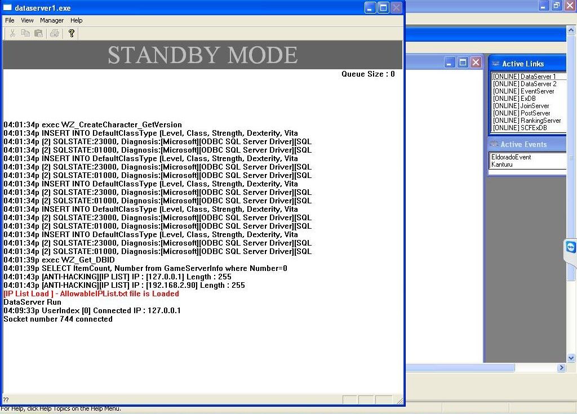This screenshot has height=414, width=577.
Task: Open the Help menu
Action: pyautogui.click(x=76, y=20)
